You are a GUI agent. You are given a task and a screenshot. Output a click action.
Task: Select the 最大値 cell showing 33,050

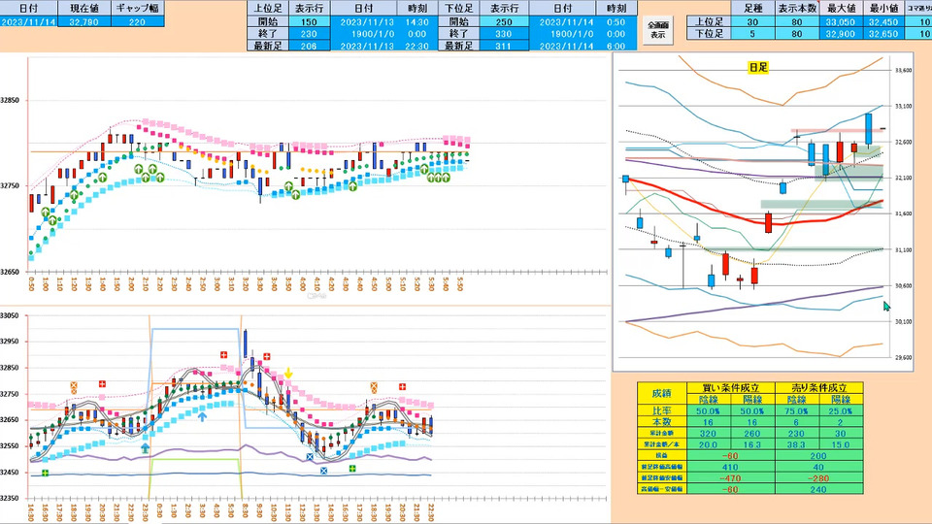click(841, 22)
